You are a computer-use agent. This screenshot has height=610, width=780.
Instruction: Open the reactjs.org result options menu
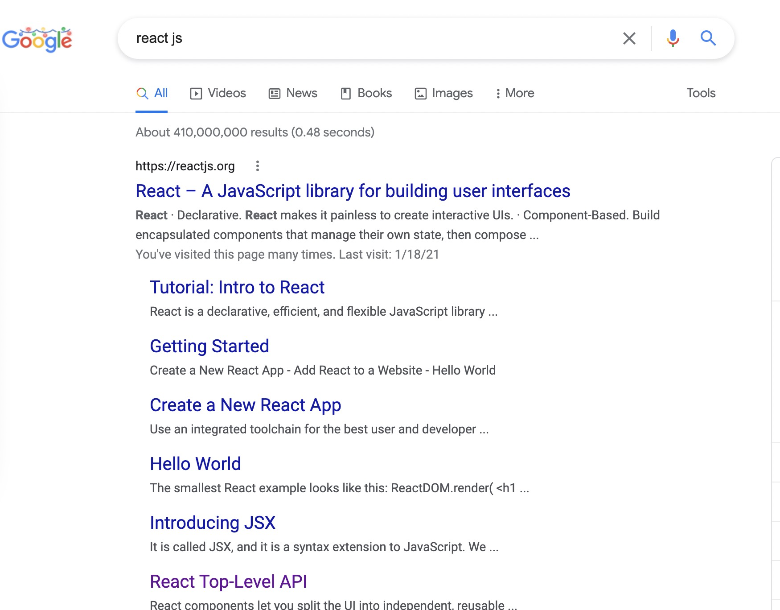pos(257,166)
